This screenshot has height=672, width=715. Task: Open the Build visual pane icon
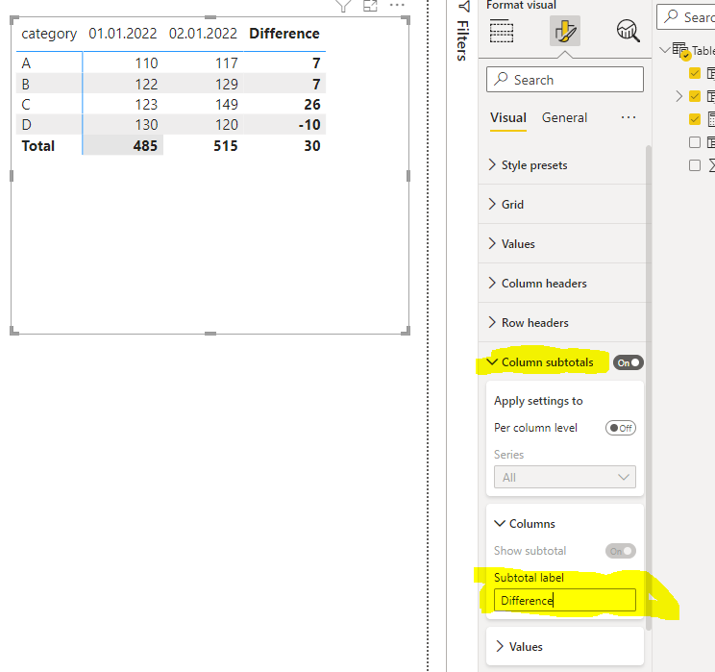[502, 31]
